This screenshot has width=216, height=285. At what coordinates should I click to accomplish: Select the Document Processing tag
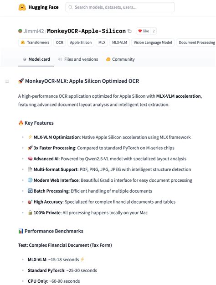pos(196,42)
